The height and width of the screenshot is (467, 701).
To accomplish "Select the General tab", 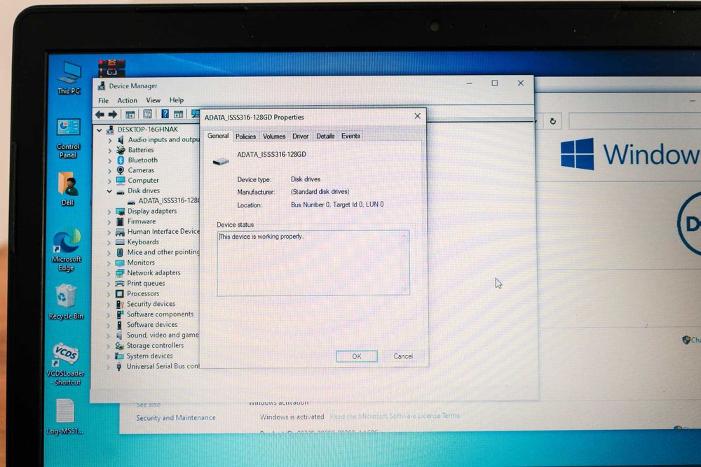I will tap(218, 136).
